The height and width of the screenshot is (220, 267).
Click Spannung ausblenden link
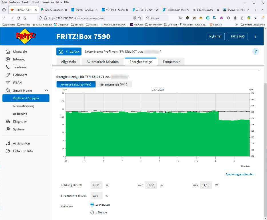coord(240,174)
